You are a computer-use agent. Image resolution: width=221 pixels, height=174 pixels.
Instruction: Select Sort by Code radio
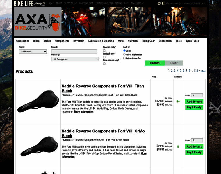124,50
